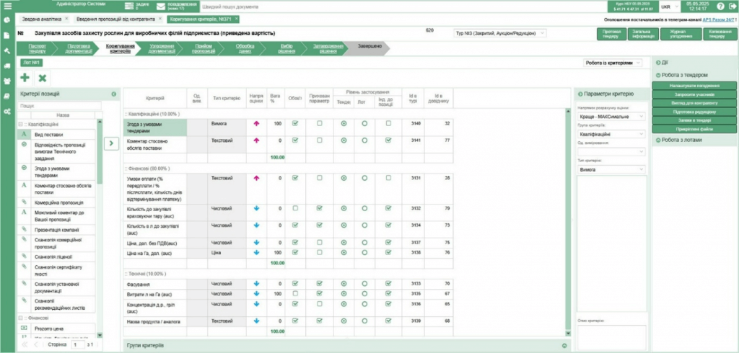Click the Протокол тендеру button

tap(611, 33)
